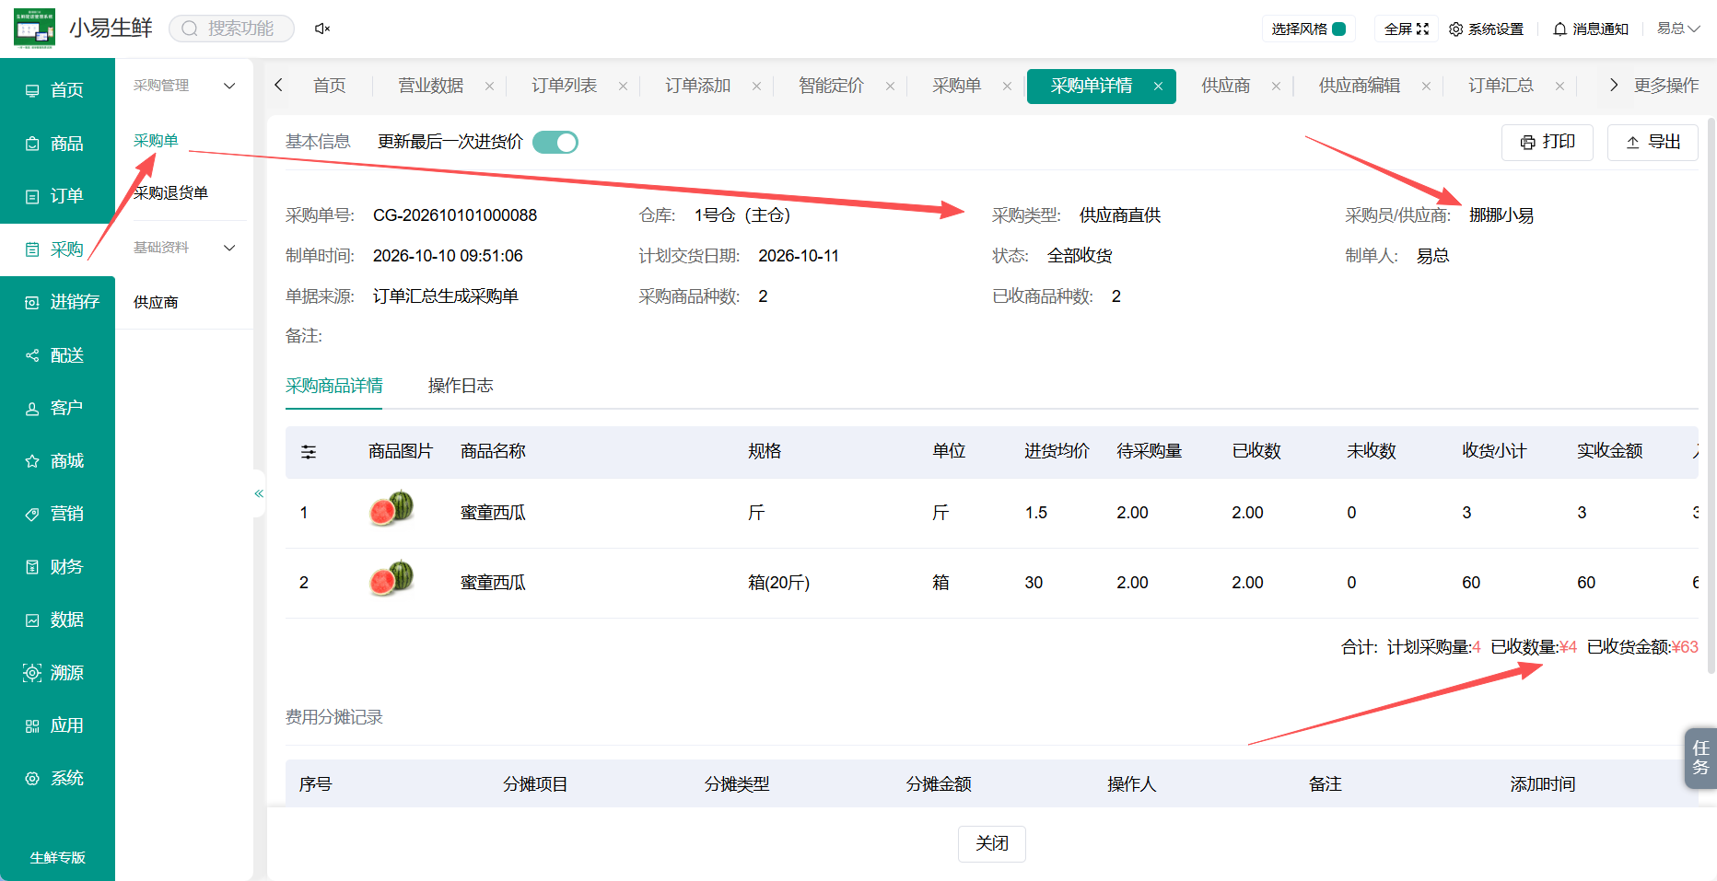Toggle the sound mute icon

(x=322, y=29)
